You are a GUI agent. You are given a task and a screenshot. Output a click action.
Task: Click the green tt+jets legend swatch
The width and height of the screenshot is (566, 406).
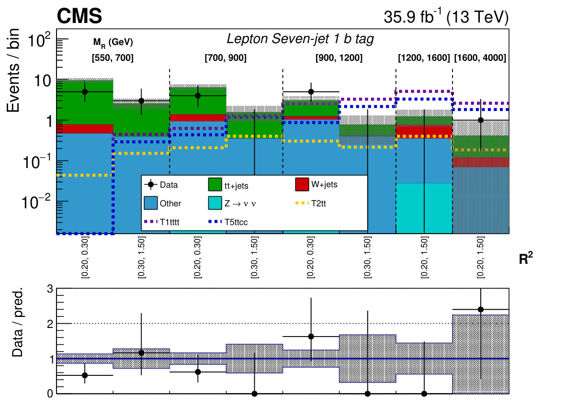click(x=215, y=184)
